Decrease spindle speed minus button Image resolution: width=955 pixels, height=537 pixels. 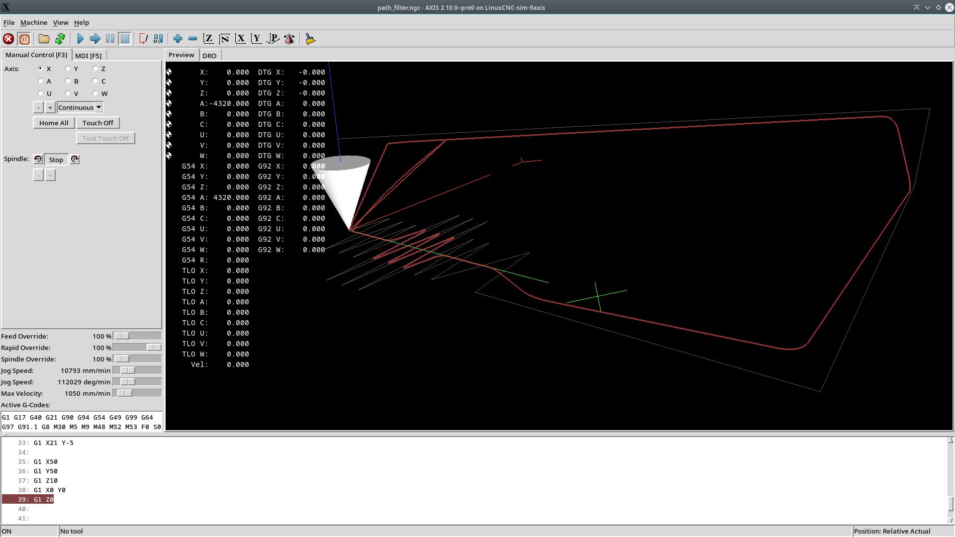[x=38, y=175]
